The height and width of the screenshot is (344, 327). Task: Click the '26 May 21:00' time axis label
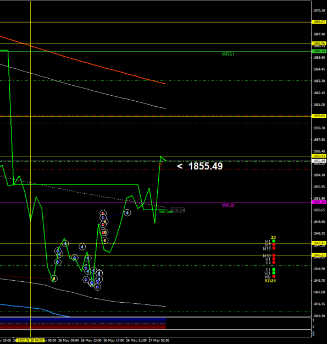tap(136, 341)
